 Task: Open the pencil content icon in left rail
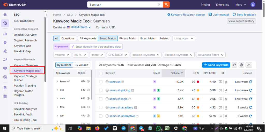(5, 51)
